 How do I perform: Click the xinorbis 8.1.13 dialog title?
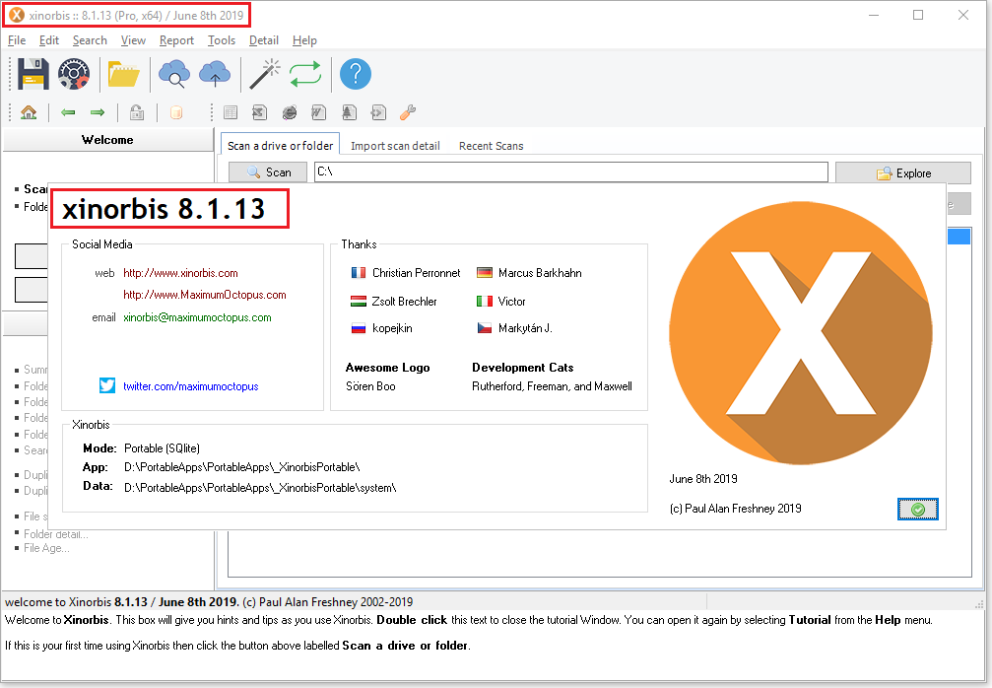point(164,209)
